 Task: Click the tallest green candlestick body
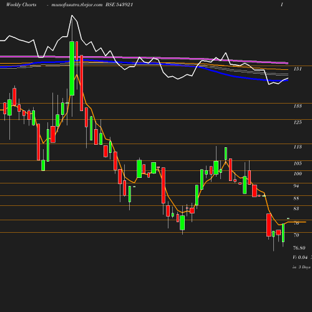point(72,68)
